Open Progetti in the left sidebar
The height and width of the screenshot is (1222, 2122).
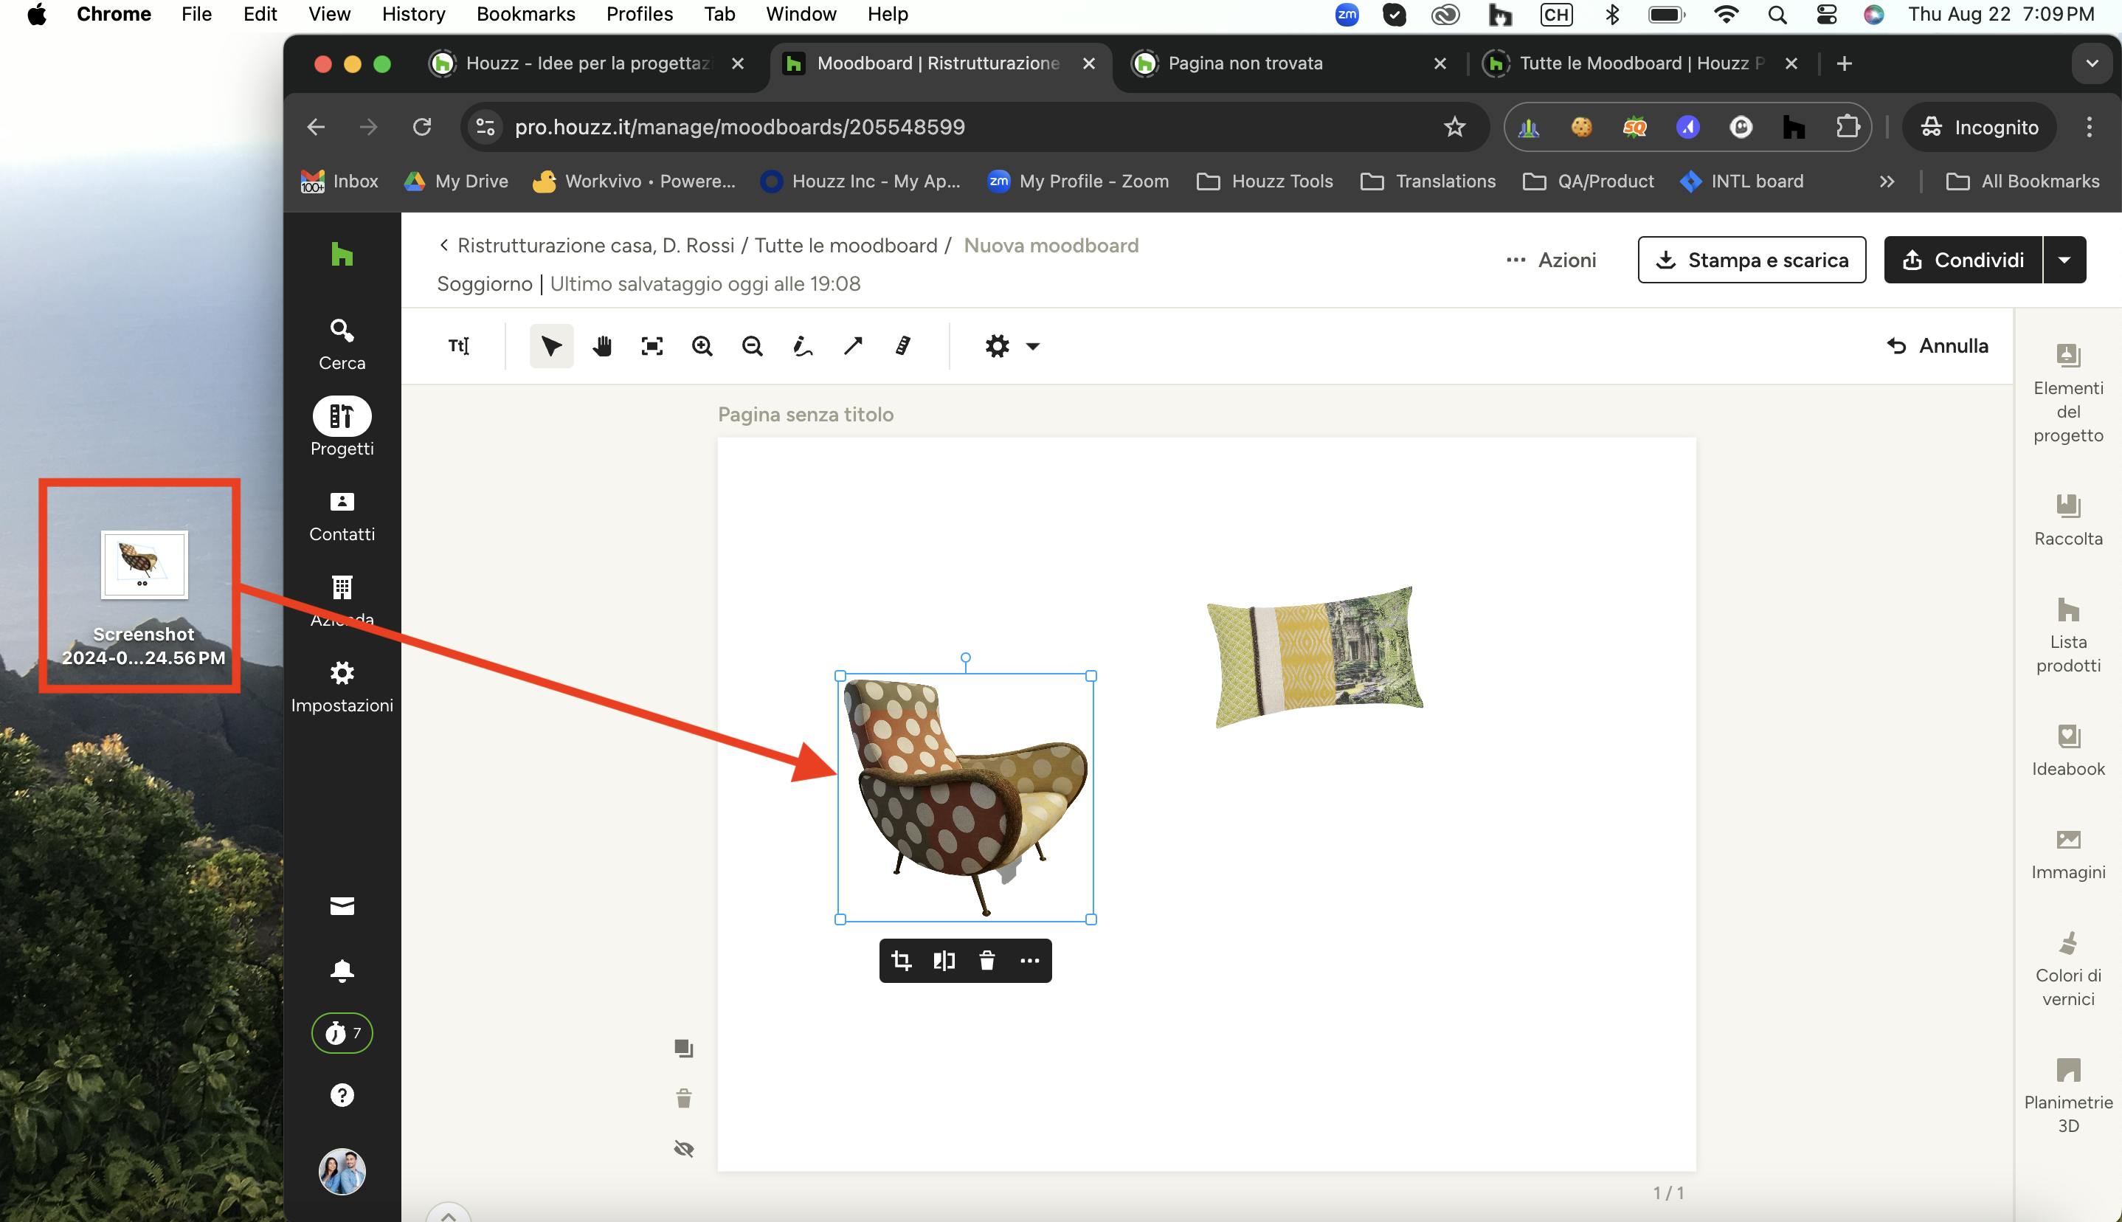[x=342, y=427]
